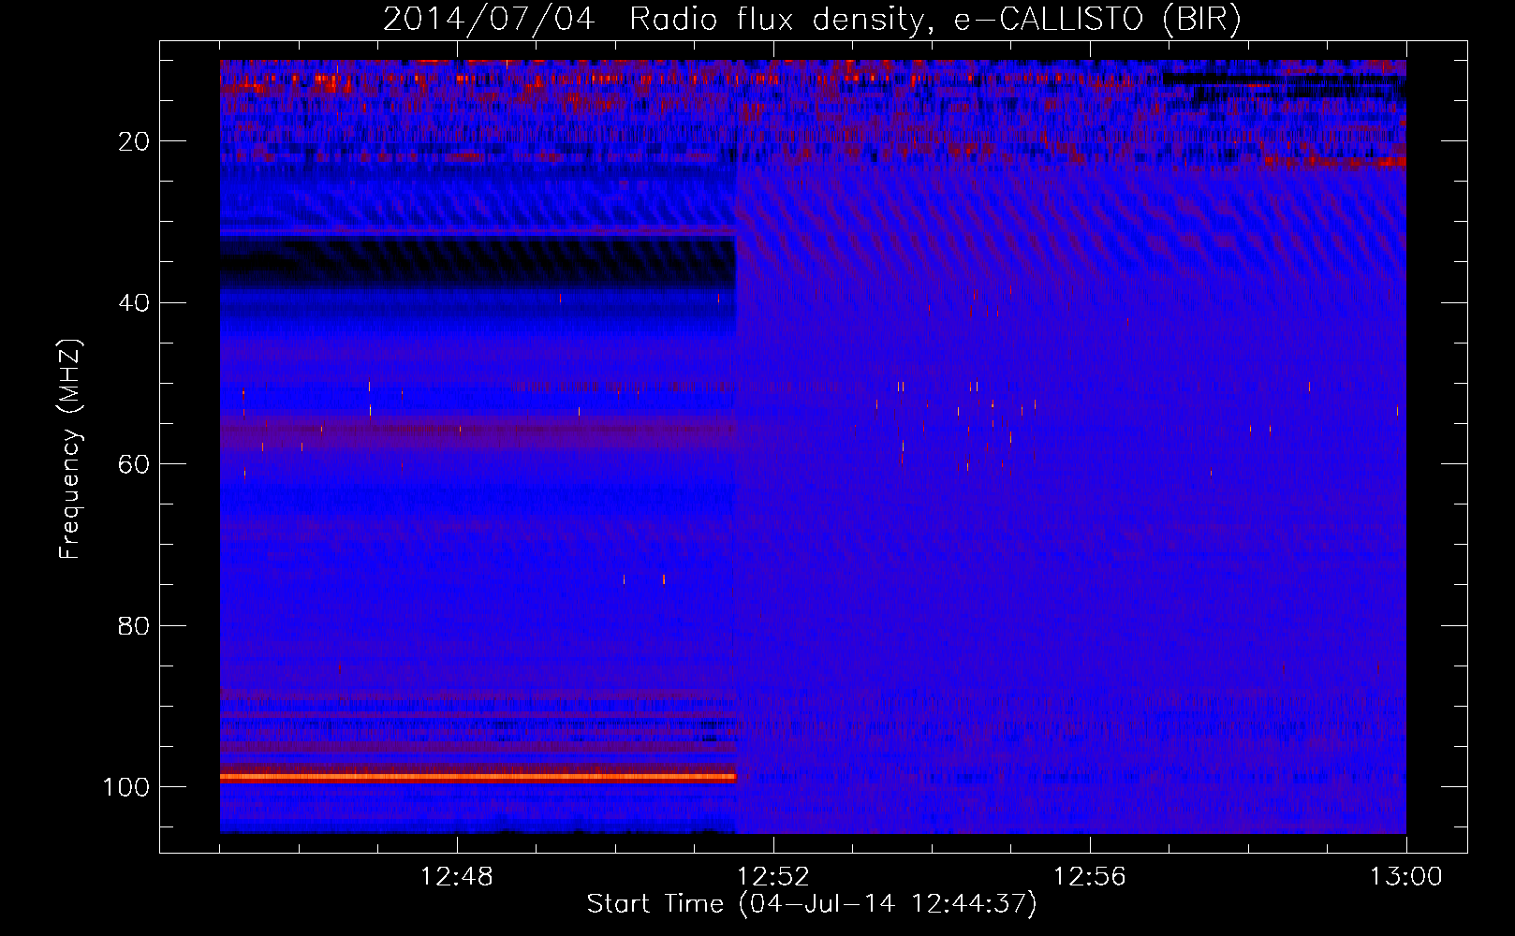Click the 12:52 time tick label
The image size is (1515, 936).
(773, 877)
